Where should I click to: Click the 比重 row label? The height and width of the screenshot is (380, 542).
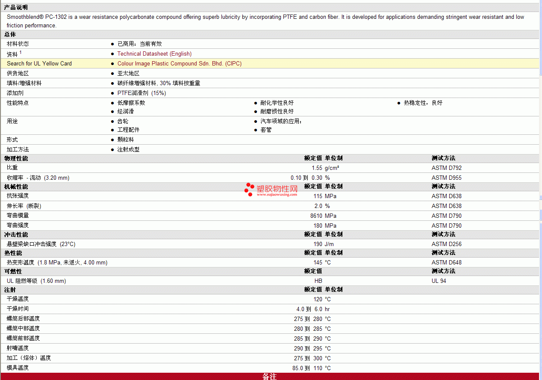tap(12, 168)
